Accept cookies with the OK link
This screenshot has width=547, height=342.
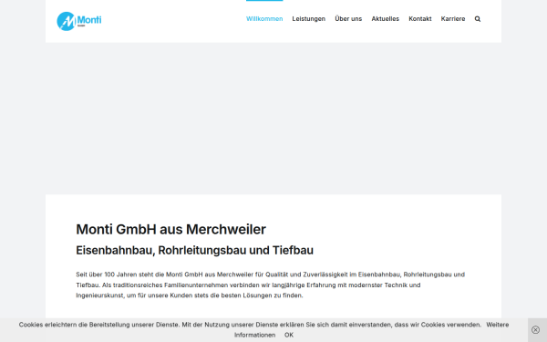click(x=289, y=335)
